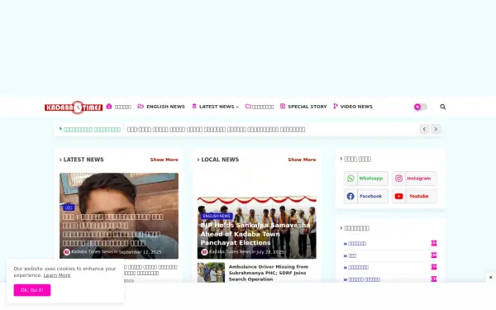
Task: Go to next ticker headline
Action: point(436,129)
